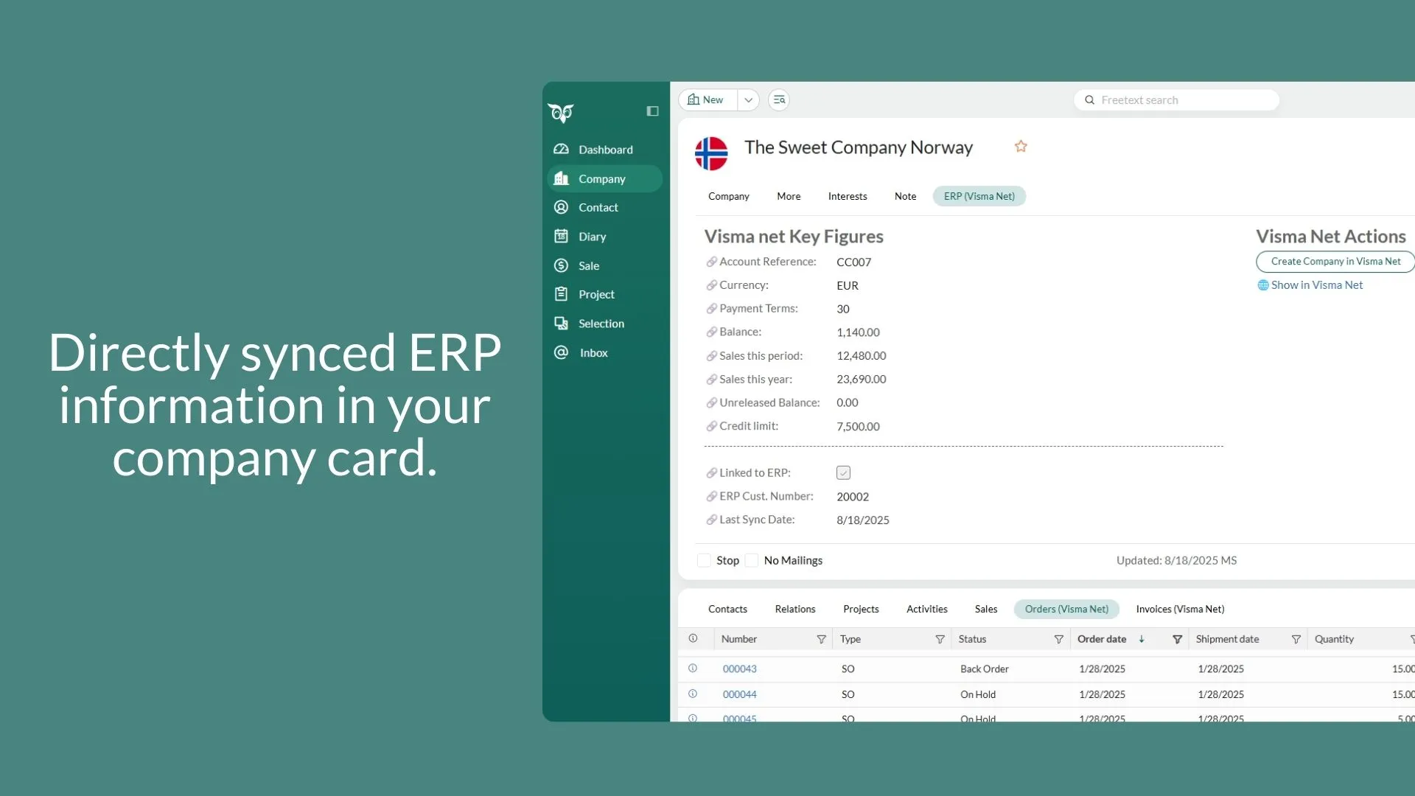Open Status column filter dropdown

(x=1058, y=640)
